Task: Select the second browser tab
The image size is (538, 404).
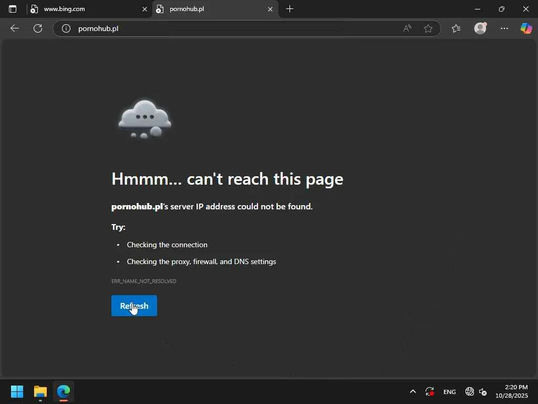Action: [x=215, y=9]
